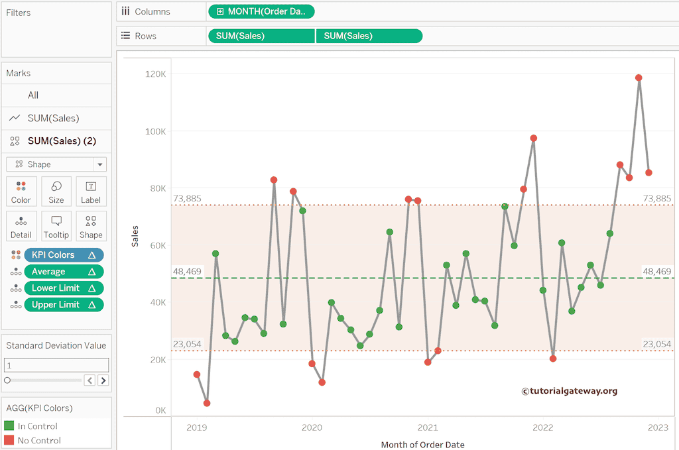Image resolution: width=679 pixels, height=450 pixels.
Task: Open the Shape mark type dropdown
Action: (x=100, y=164)
